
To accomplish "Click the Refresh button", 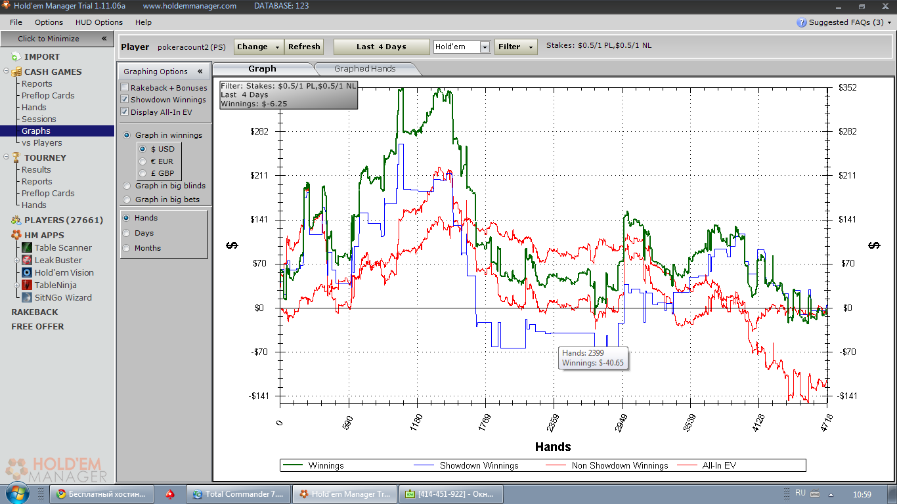I will pos(304,47).
